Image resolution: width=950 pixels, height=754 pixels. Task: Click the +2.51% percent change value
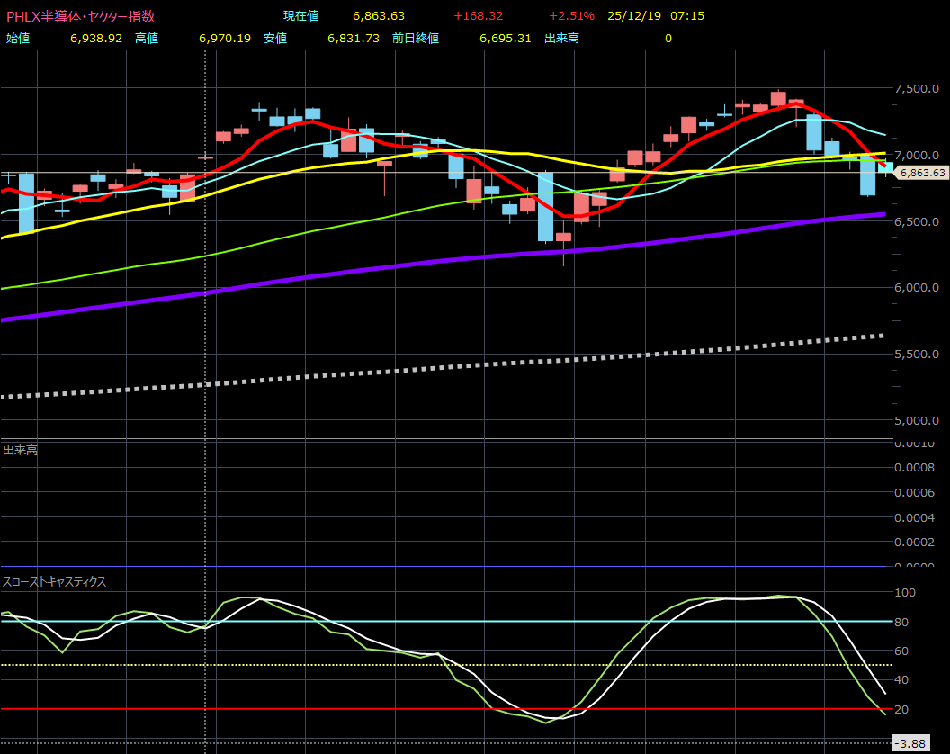pyautogui.click(x=571, y=16)
